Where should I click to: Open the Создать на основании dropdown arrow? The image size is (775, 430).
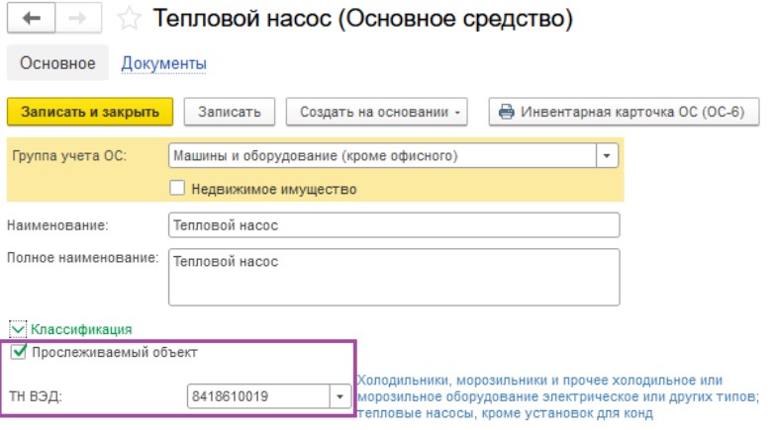[457, 113]
